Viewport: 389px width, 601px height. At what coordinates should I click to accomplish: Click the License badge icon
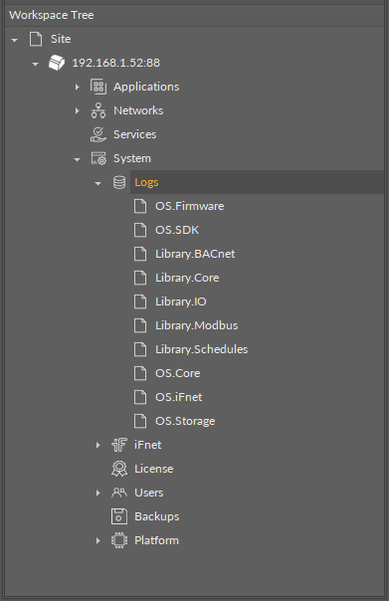click(119, 469)
